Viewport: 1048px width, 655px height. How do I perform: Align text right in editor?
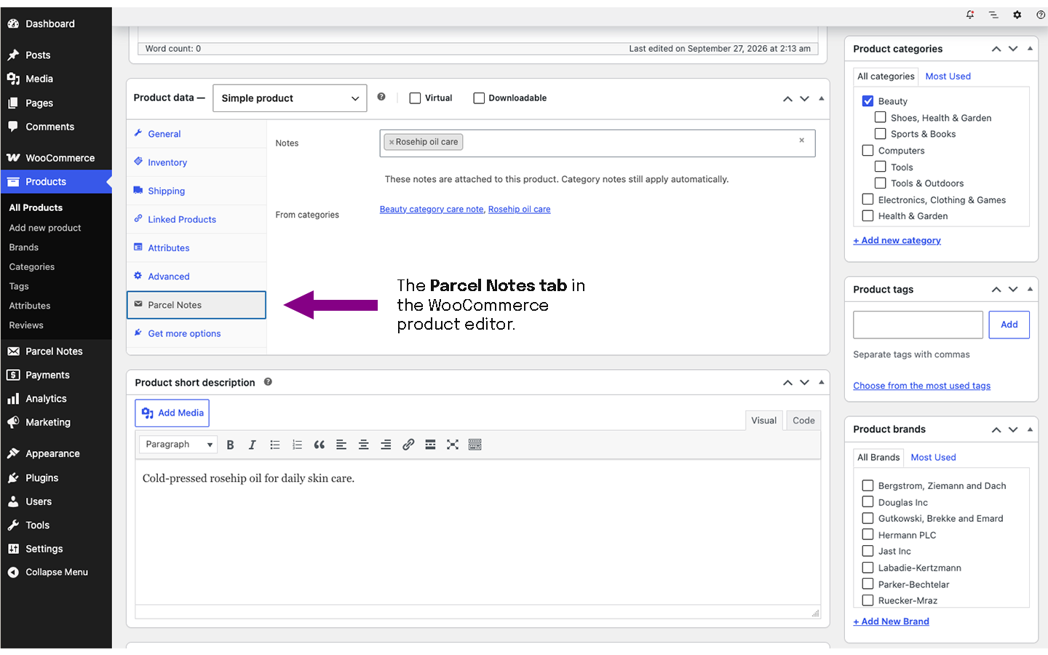point(386,445)
